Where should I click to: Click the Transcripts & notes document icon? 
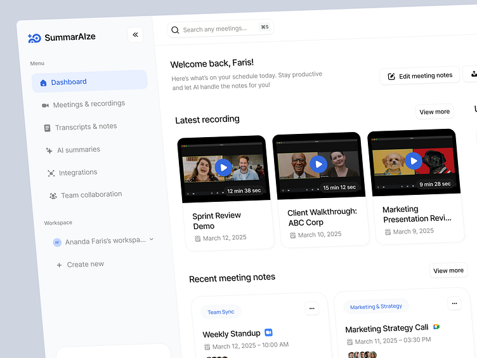(47, 128)
